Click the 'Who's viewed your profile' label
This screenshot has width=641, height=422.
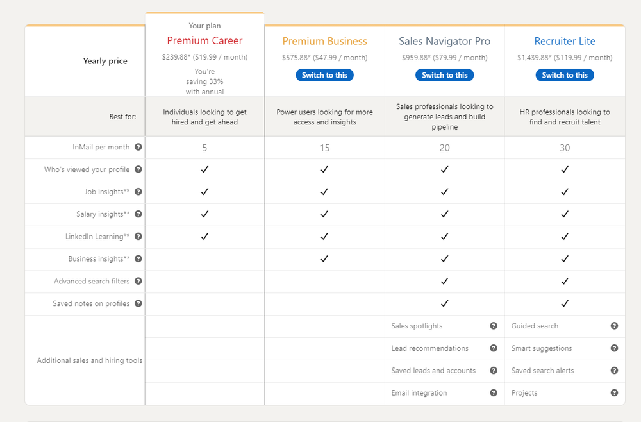tap(87, 169)
